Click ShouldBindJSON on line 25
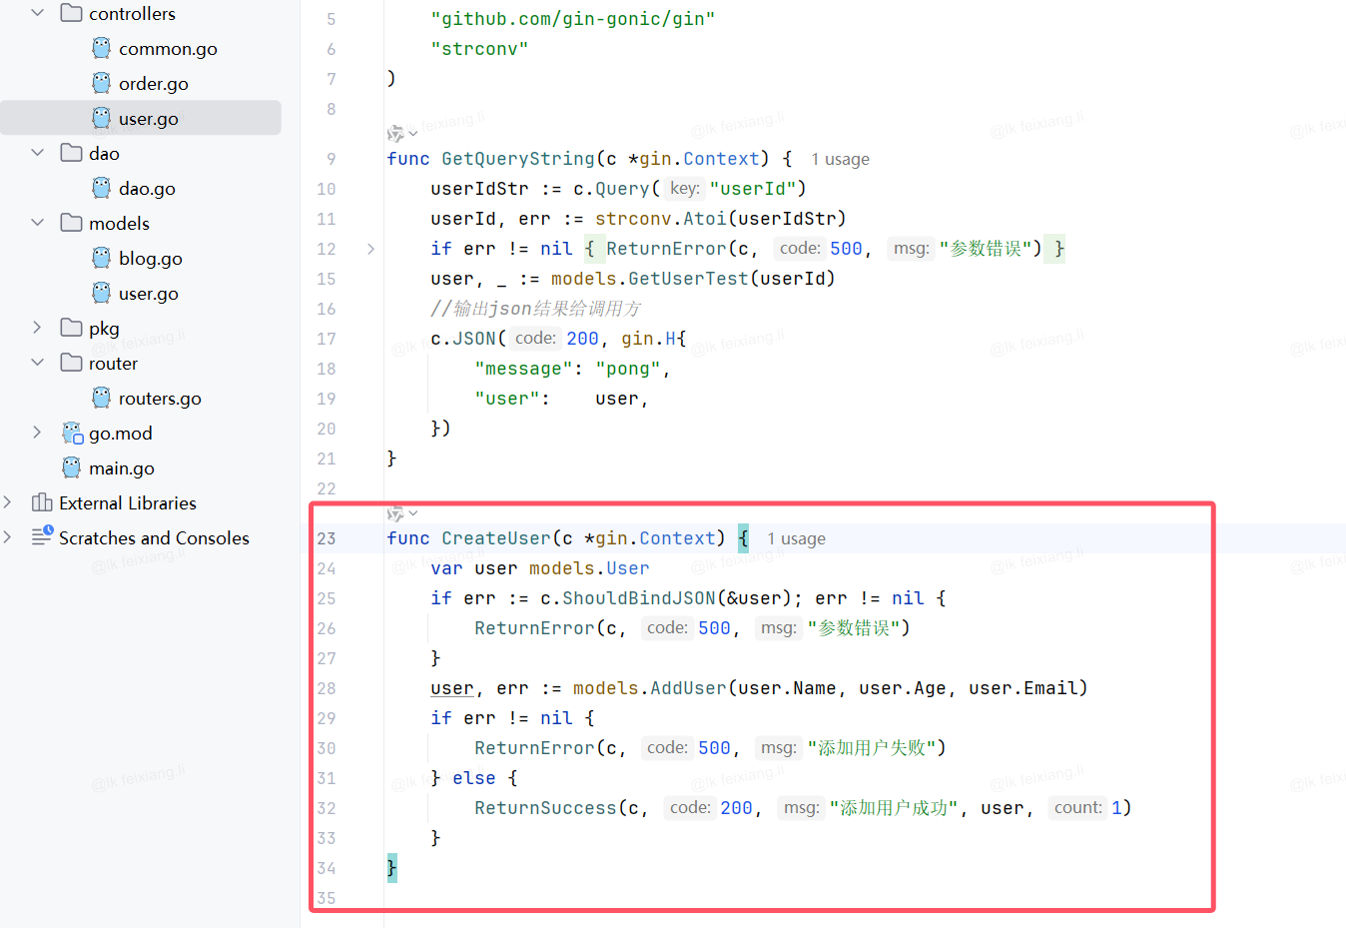Screen dimensions: 1346x928 coord(639,598)
